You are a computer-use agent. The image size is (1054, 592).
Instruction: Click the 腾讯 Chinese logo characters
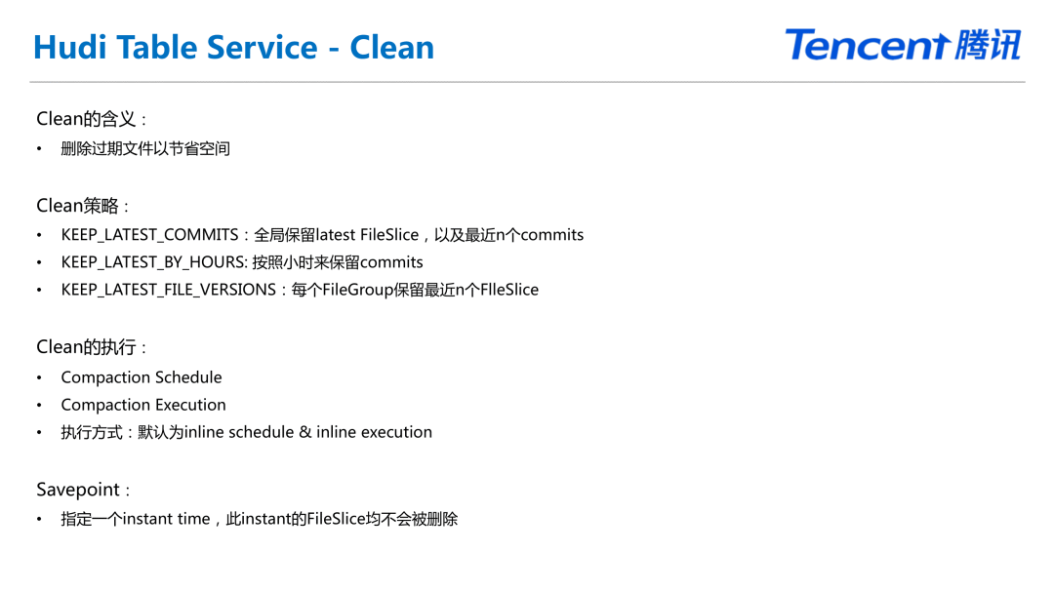pos(988,45)
